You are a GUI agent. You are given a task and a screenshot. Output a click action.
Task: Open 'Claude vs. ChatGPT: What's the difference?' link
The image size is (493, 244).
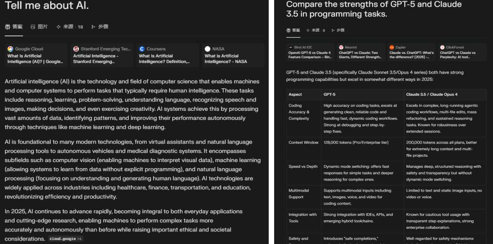click(411, 55)
